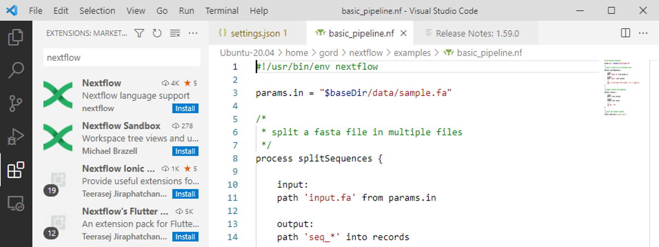Select home in the breadcrumb path
This screenshot has width=659, height=247.
[296, 53]
